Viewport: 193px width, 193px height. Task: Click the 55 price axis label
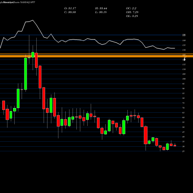(183, 122)
